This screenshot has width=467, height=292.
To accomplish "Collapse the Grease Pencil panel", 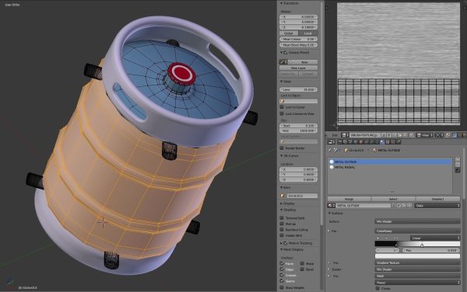I will click(281, 53).
